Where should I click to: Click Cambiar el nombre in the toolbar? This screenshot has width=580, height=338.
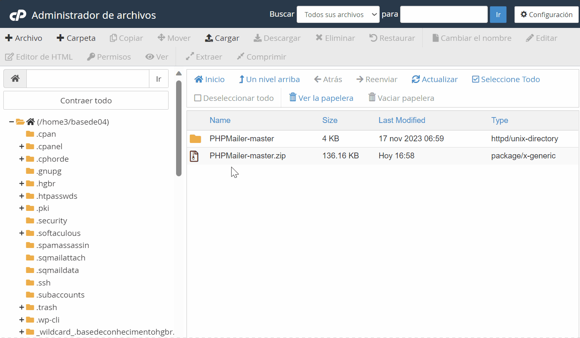pyautogui.click(x=472, y=38)
